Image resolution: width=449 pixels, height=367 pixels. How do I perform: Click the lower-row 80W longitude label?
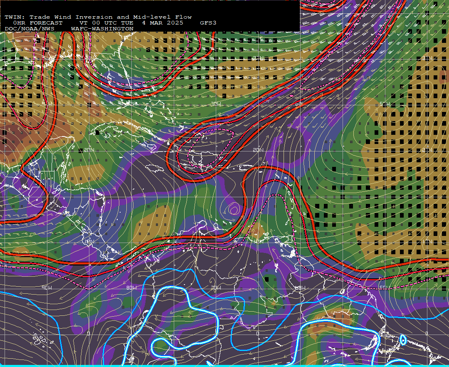(x=131, y=288)
